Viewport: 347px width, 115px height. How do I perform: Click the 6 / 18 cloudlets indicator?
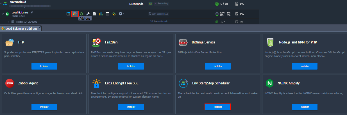(222, 4)
